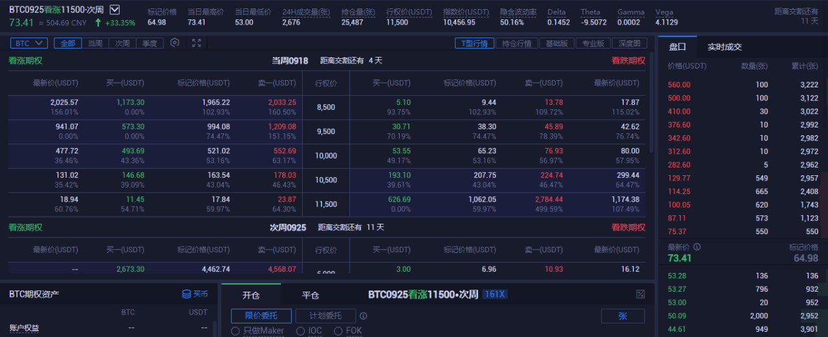This screenshot has width=828, height=337.
Task: Select the FOK radio option
Action: coord(338,331)
